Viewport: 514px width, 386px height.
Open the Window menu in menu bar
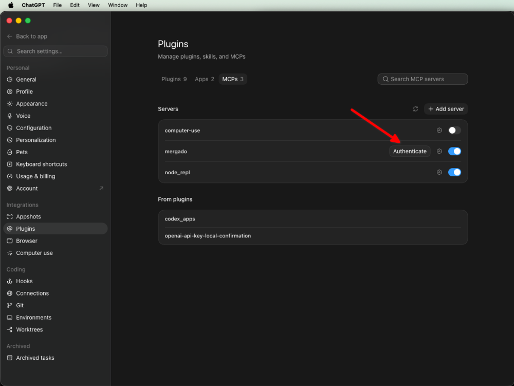pos(118,5)
